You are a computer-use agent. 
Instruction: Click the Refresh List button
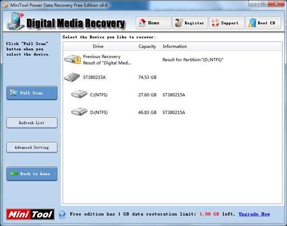coord(32,123)
